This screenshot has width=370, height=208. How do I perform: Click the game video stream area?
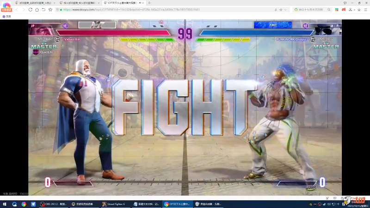pos(185,107)
